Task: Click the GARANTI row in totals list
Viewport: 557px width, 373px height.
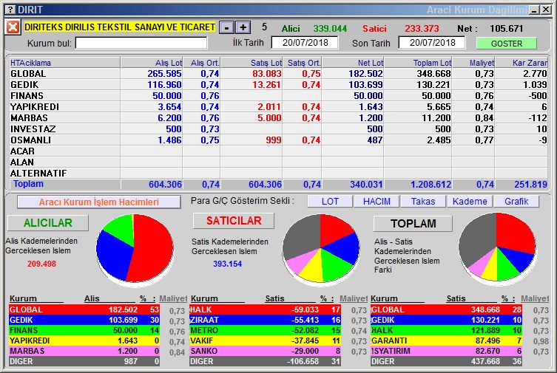Action: (x=446, y=341)
